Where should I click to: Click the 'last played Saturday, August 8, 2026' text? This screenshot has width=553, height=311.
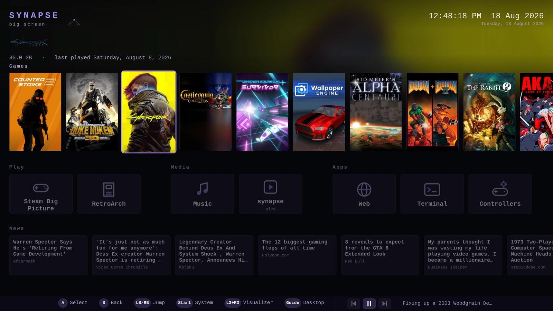click(113, 58)
